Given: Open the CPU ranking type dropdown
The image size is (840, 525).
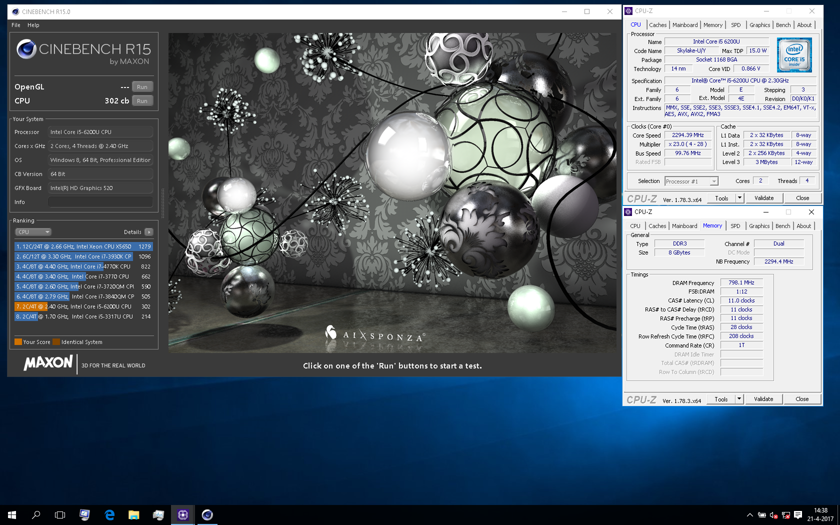Looking at the screenshot, I should (33, 232).
